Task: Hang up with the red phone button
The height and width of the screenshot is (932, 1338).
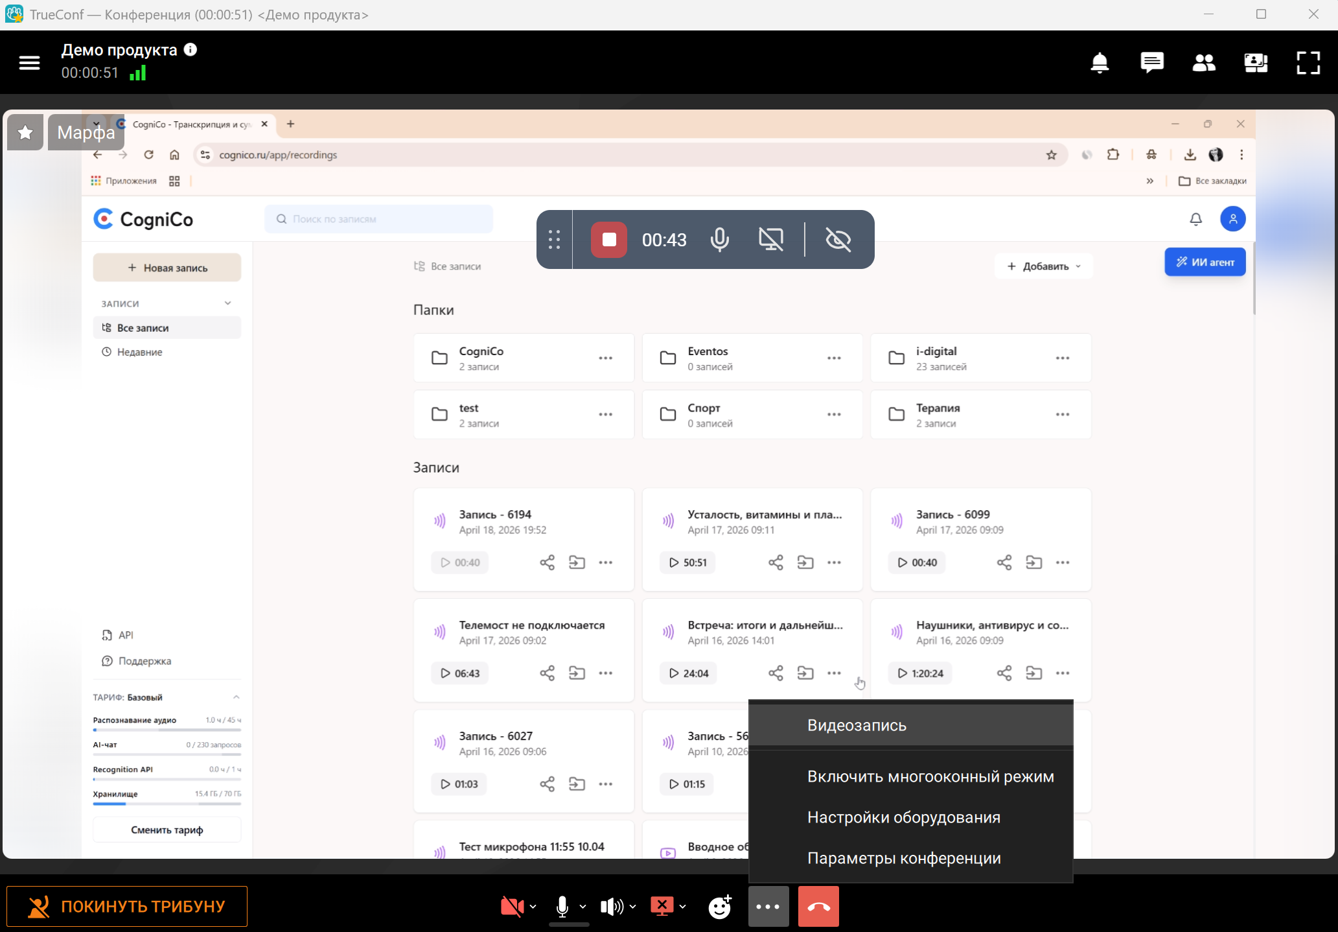Action: [x=818, y=906]
